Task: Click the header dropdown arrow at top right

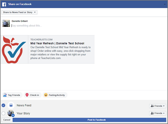Action: pos(165,4)
